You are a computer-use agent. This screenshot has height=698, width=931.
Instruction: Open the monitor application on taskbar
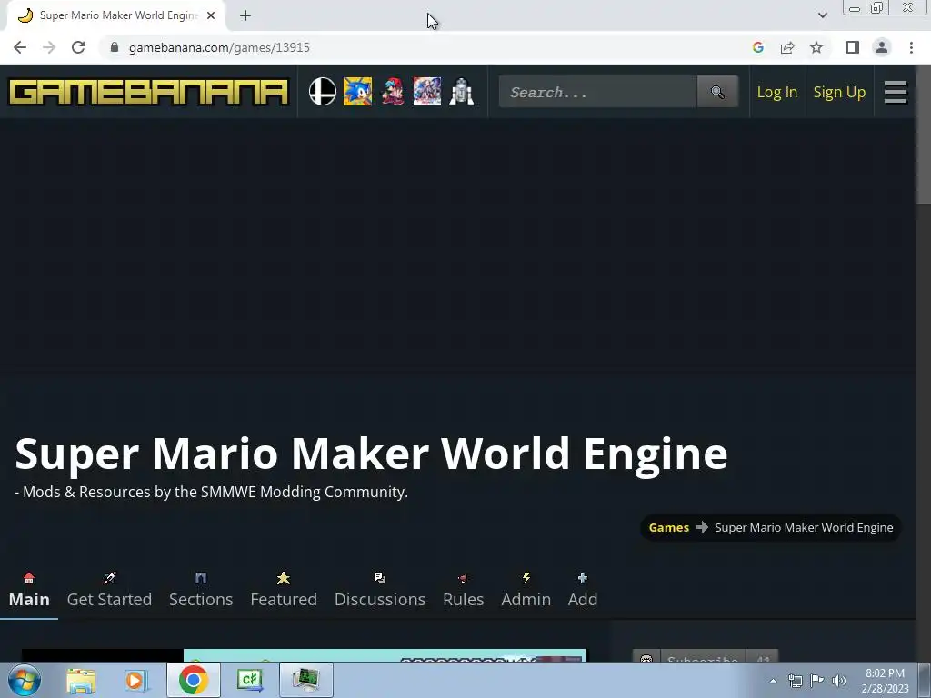coord(306,680)
